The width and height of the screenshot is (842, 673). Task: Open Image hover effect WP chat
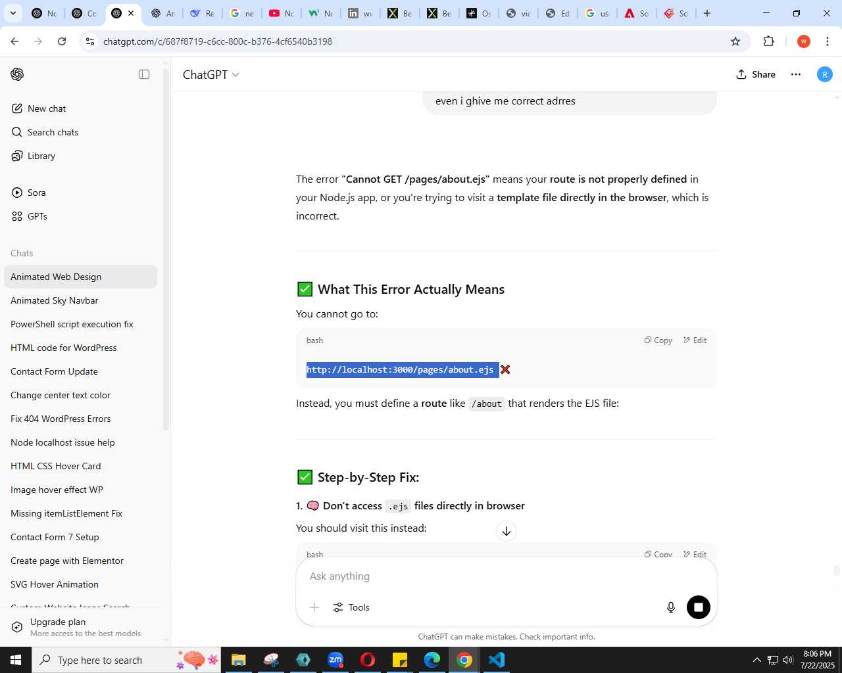(80, 490)
